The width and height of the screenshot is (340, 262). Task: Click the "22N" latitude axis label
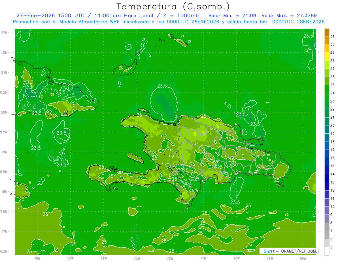pos(5,33)
